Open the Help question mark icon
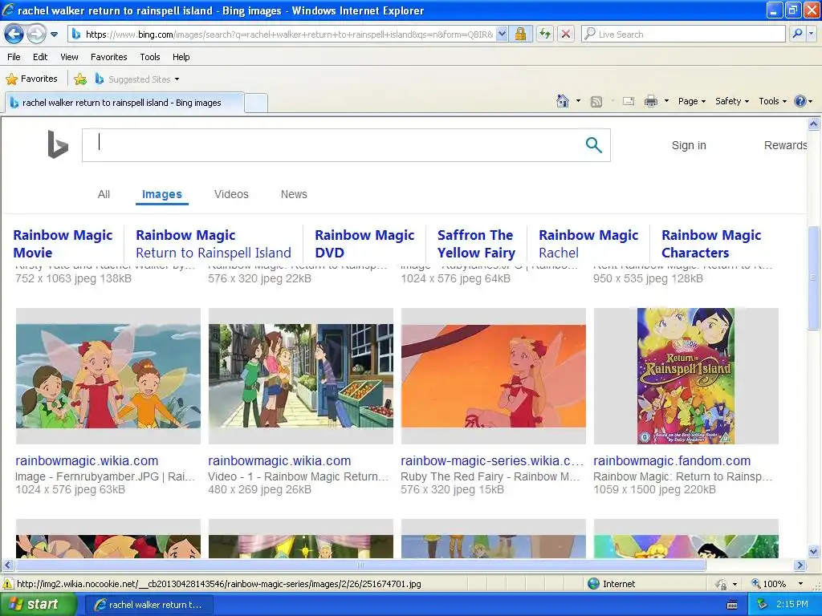822x616 pixels. 803,101
